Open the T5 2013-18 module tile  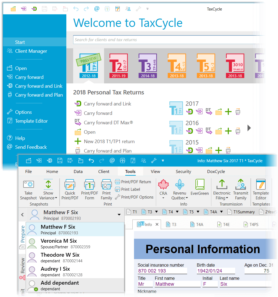206,66
